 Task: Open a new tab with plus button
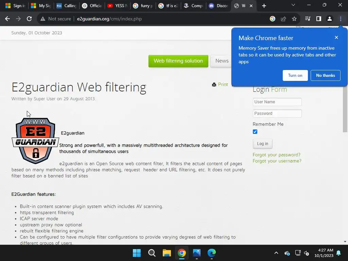[x=264, y=6]
